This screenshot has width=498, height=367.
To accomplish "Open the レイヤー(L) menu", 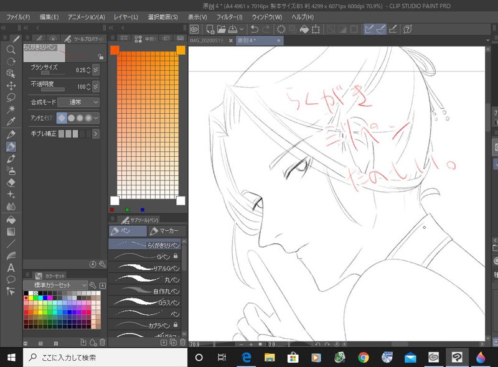I will pos(126,17).
